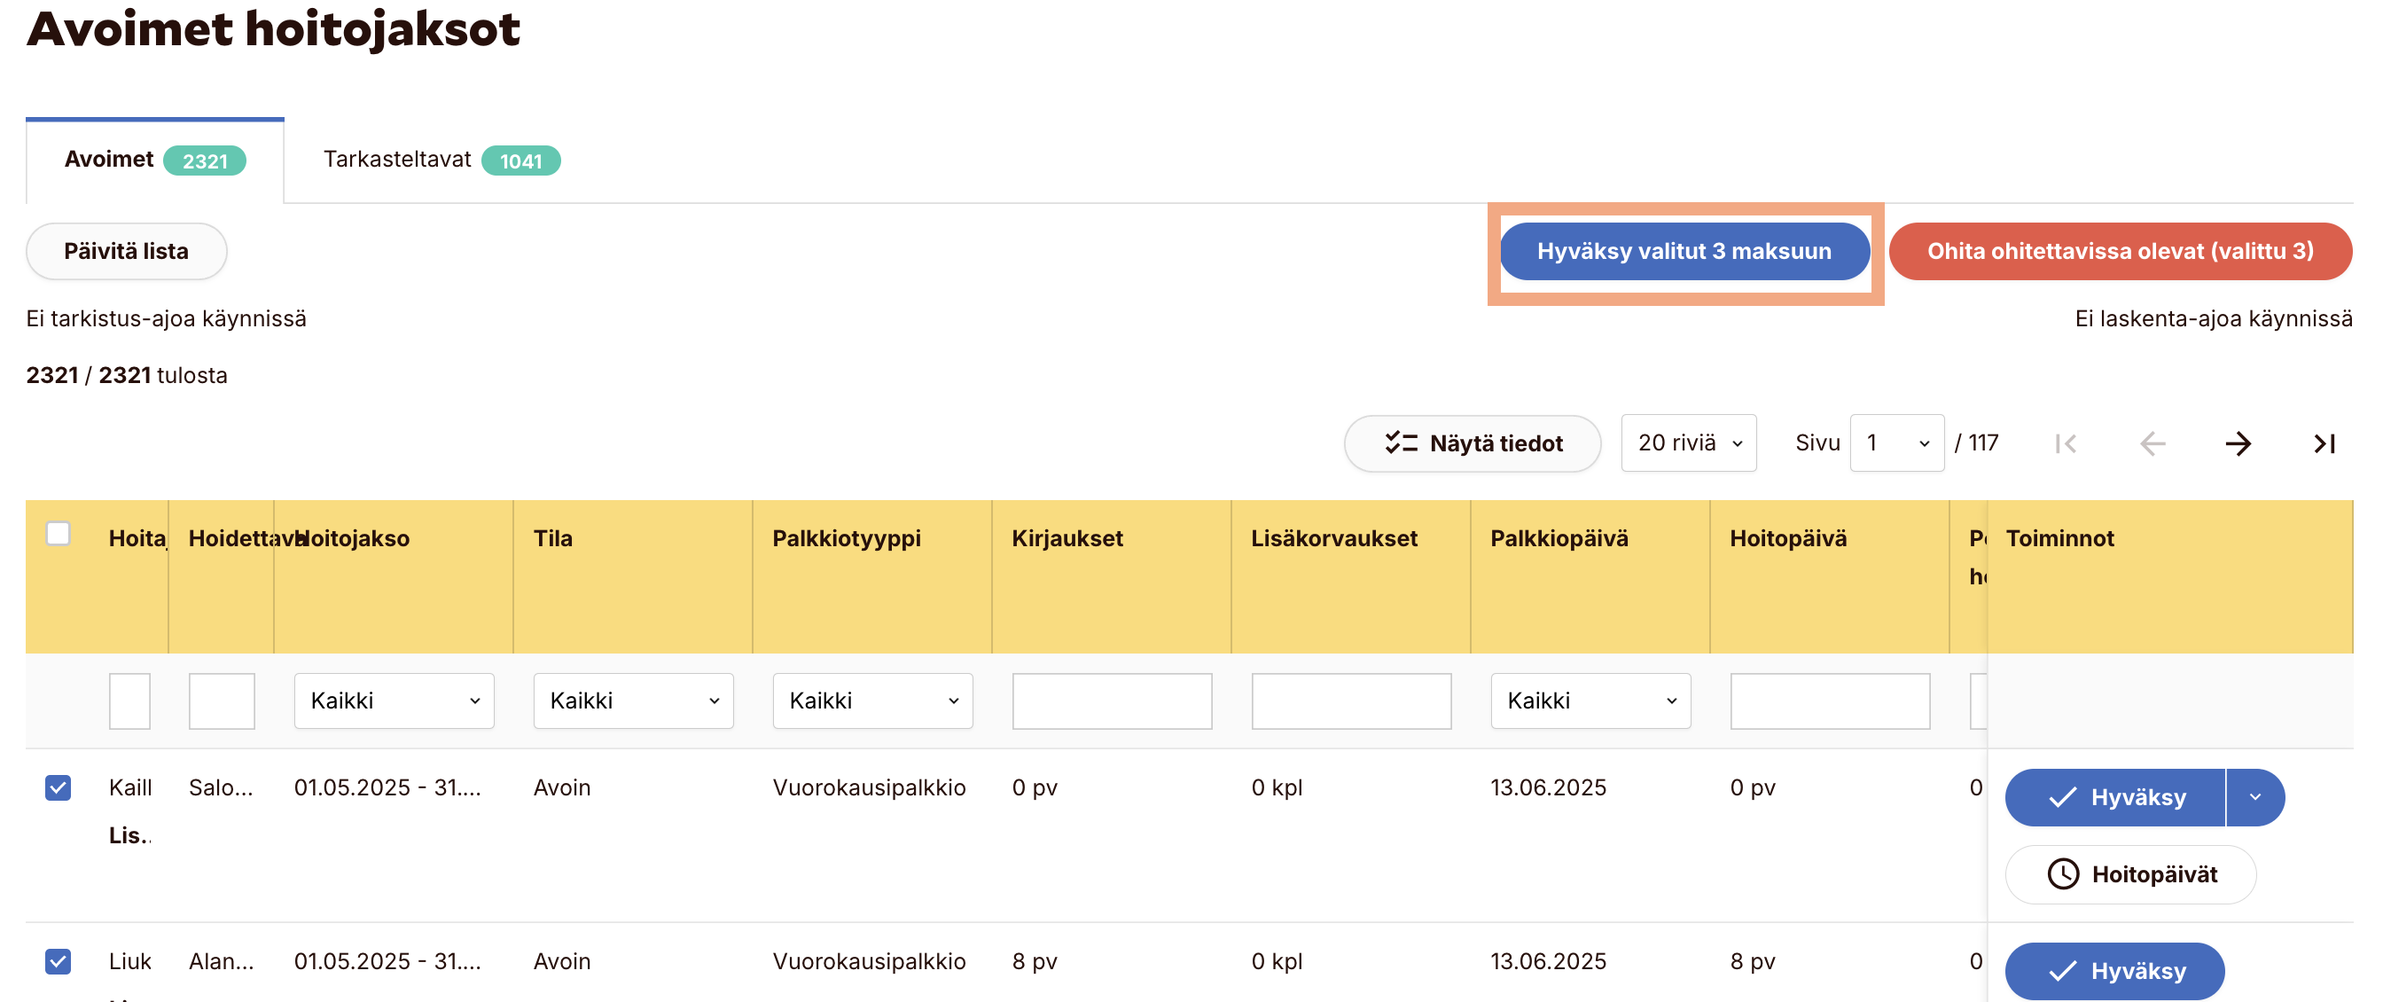Click Näytä tiedot checklist icon button

1472,444
